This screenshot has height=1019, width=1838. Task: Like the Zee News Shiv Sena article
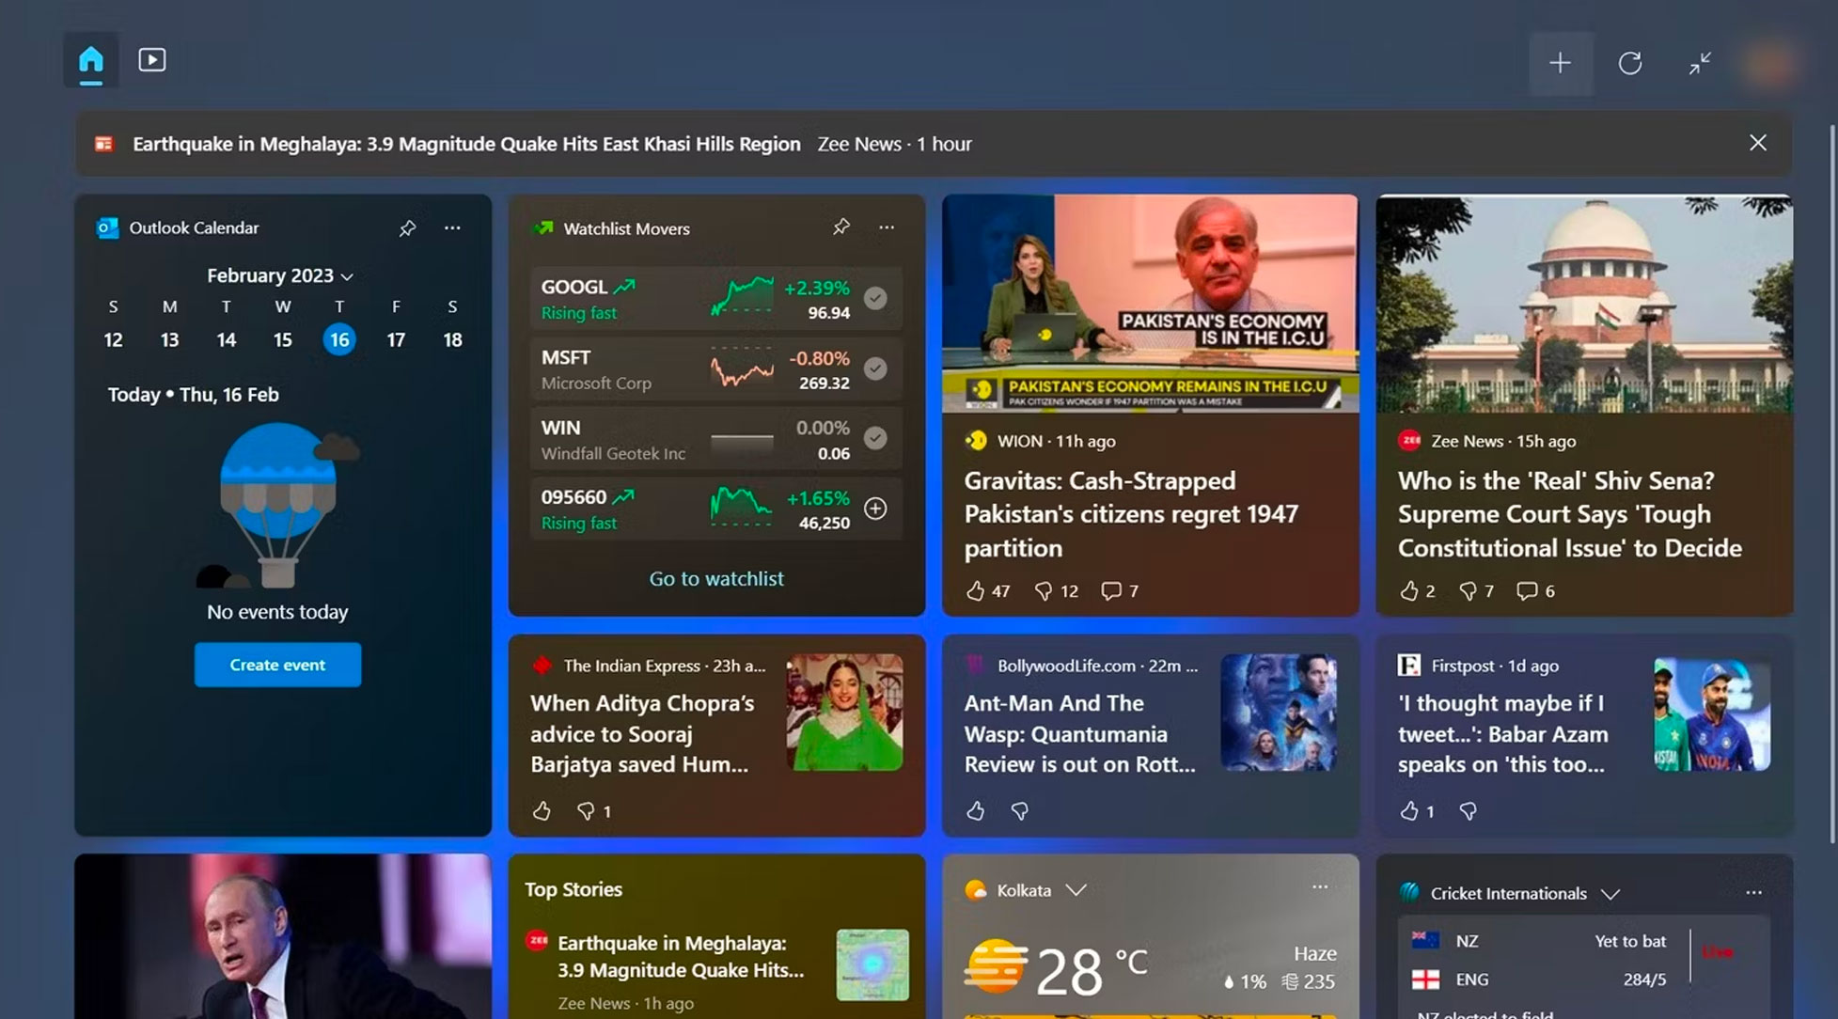[x=1409, y=591]
